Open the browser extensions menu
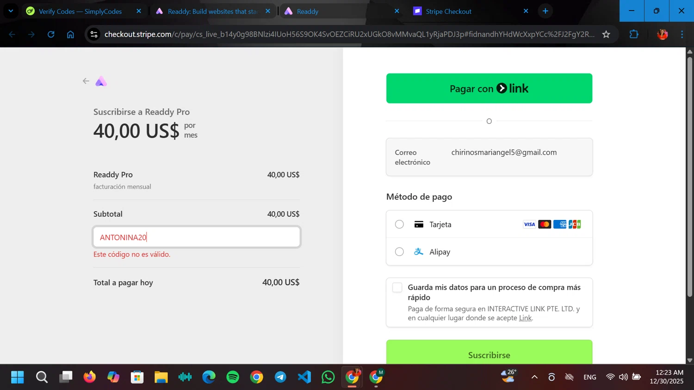 point(634,34)
